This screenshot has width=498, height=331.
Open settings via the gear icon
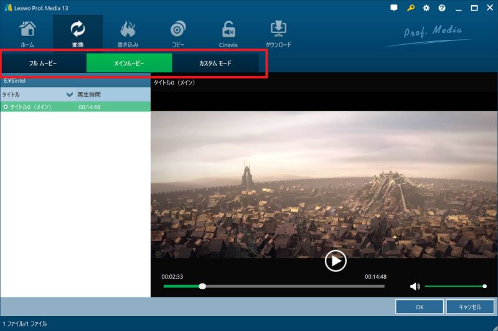(x=426, y=8)
